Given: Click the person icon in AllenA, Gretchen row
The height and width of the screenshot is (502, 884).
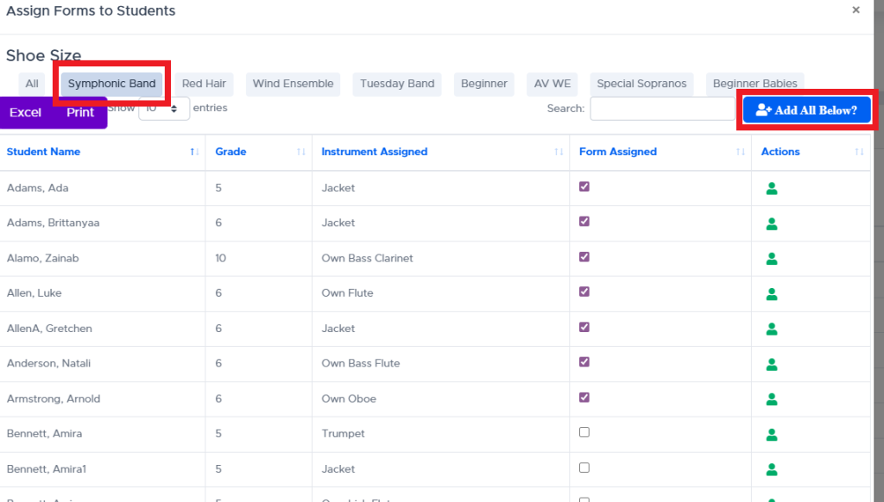Looking at the screenshot, I should [x=772, y=329].
